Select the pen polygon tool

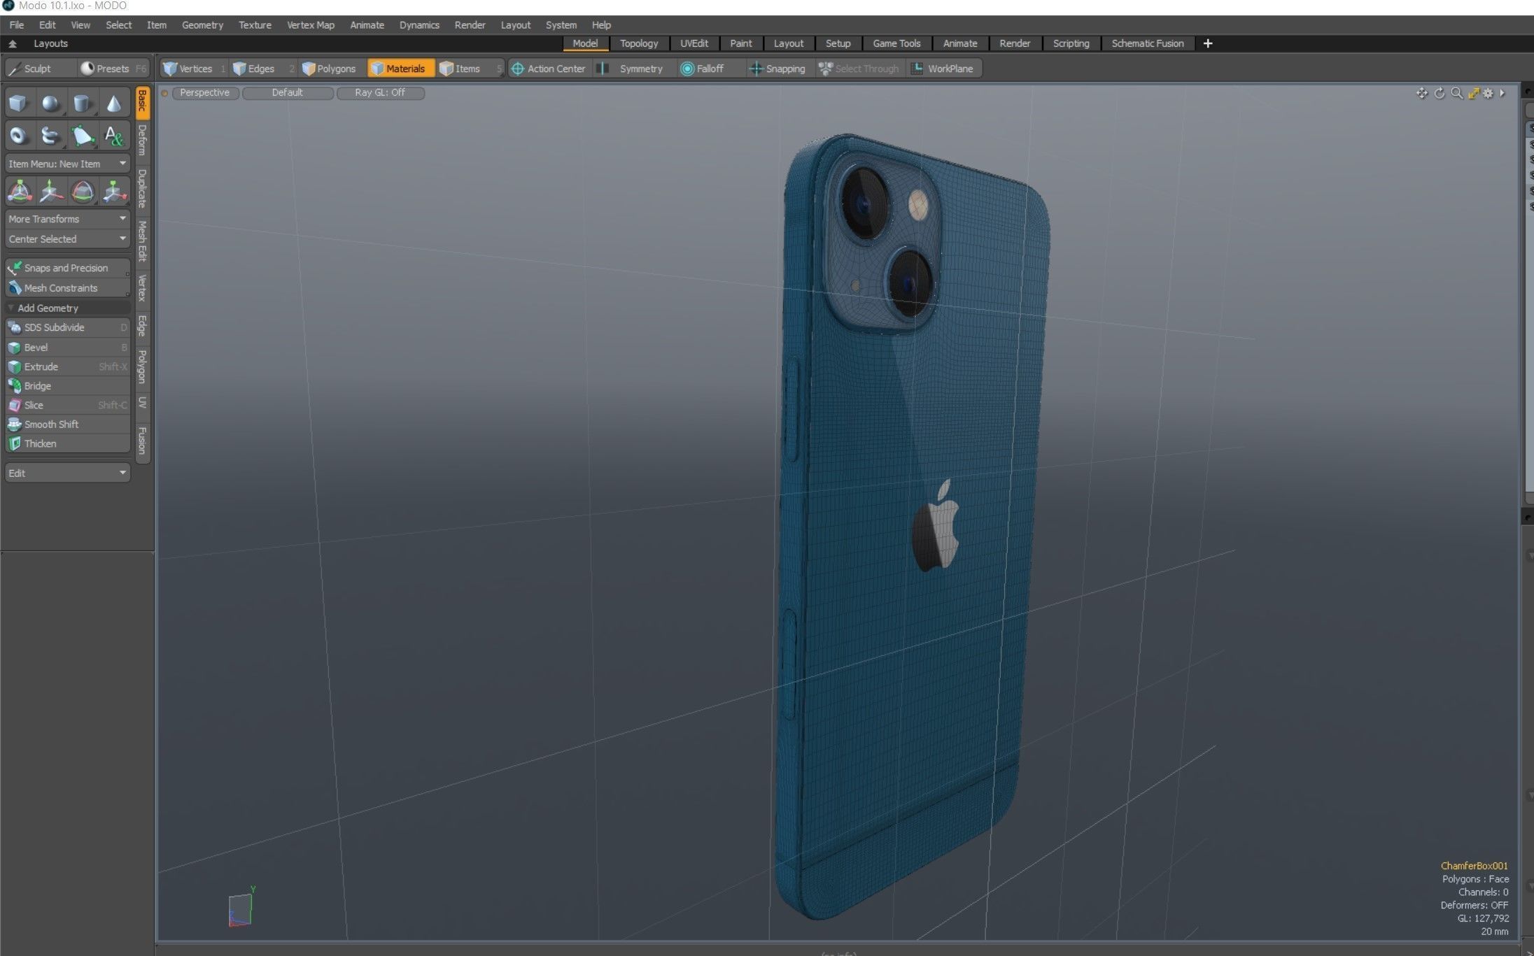pos(82,135)
